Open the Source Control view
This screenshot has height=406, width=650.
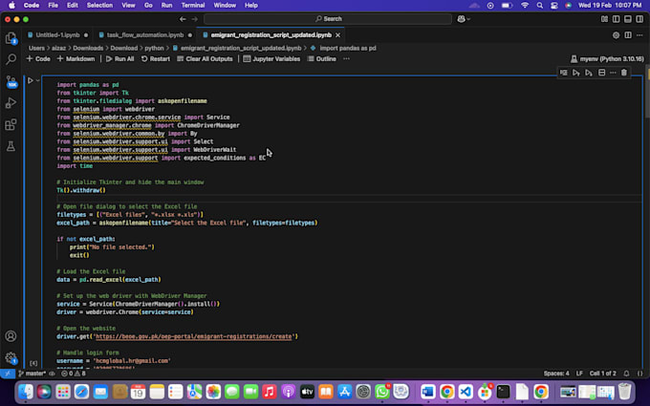click(x=11, y=81)
